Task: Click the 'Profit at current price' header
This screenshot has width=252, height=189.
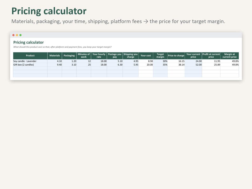Action: point(211,55)
